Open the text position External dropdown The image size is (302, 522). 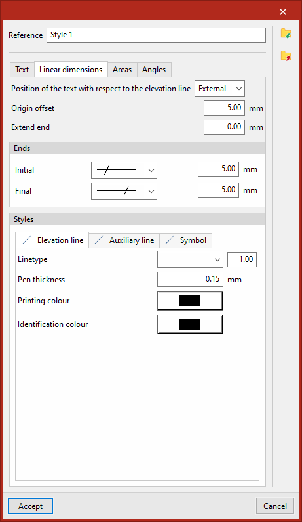219,89
